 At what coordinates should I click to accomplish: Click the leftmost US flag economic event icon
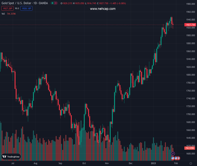(x=173, y=158)
